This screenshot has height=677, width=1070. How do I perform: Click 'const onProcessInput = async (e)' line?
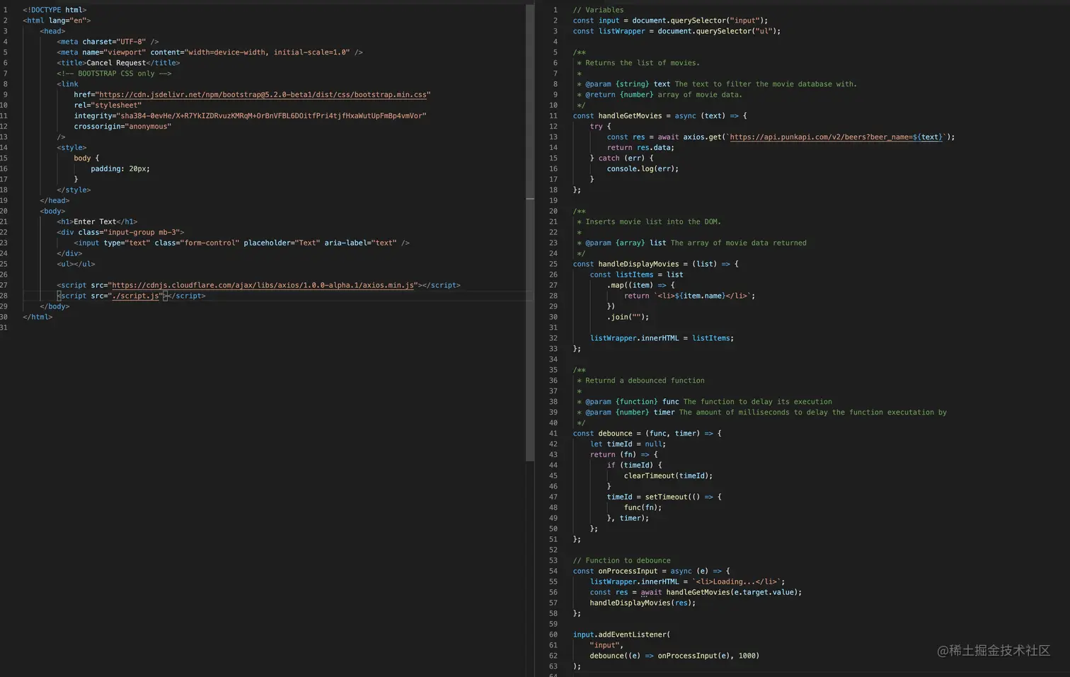(x=651, y=571)
